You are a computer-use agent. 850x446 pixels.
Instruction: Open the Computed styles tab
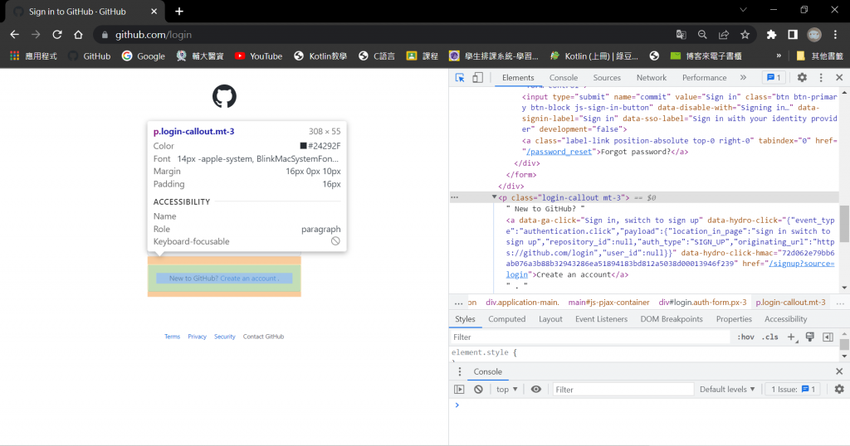507,319
